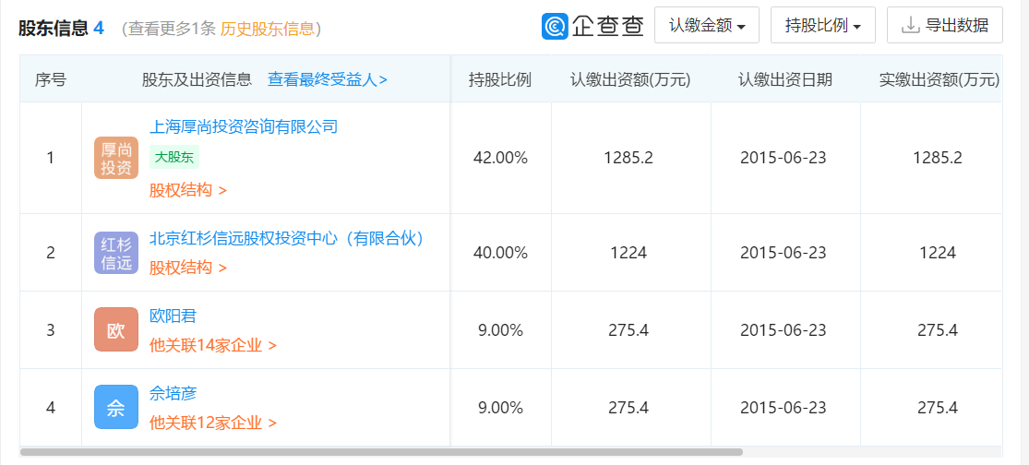Viewport: 1029px width, 465px height.
Task: Click the 余 avatar for 余培彦
Action: click(x=116, y=407)
